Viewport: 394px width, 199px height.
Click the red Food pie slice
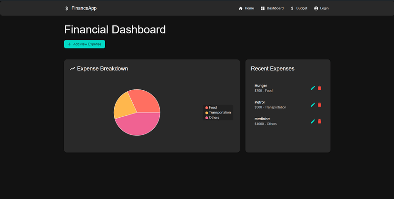[x=145, y=100]
